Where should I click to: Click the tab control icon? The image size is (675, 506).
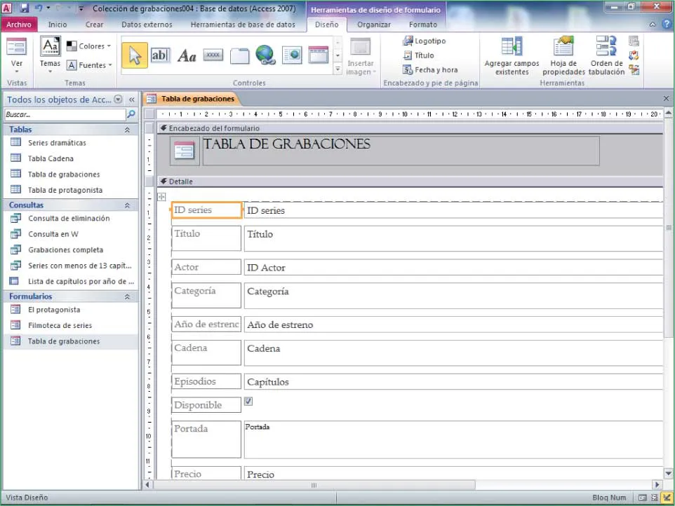(239, 55)
